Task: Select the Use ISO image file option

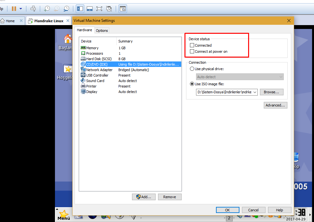Action: [x=192, y=84]
